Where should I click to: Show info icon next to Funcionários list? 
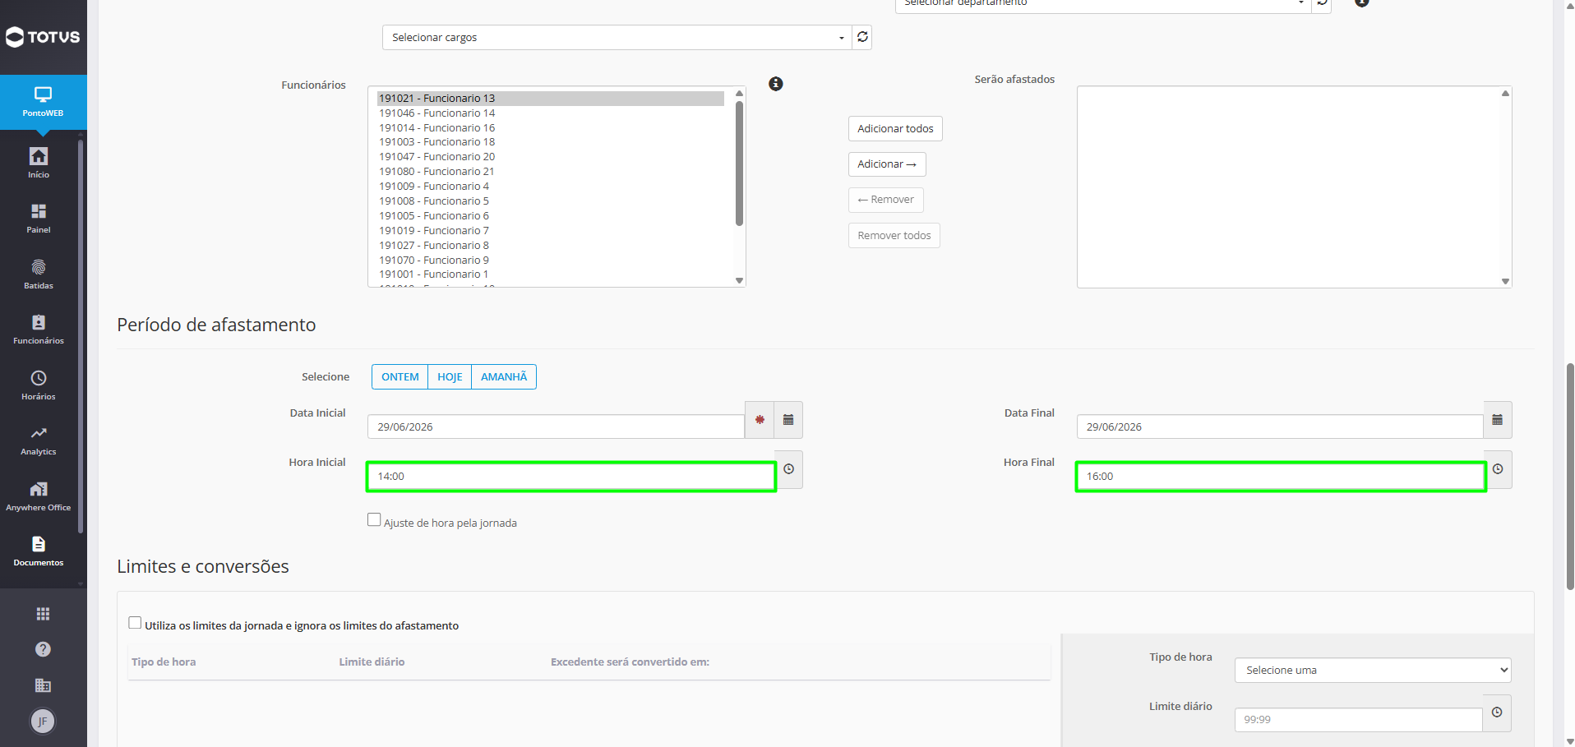pos(776,84)
